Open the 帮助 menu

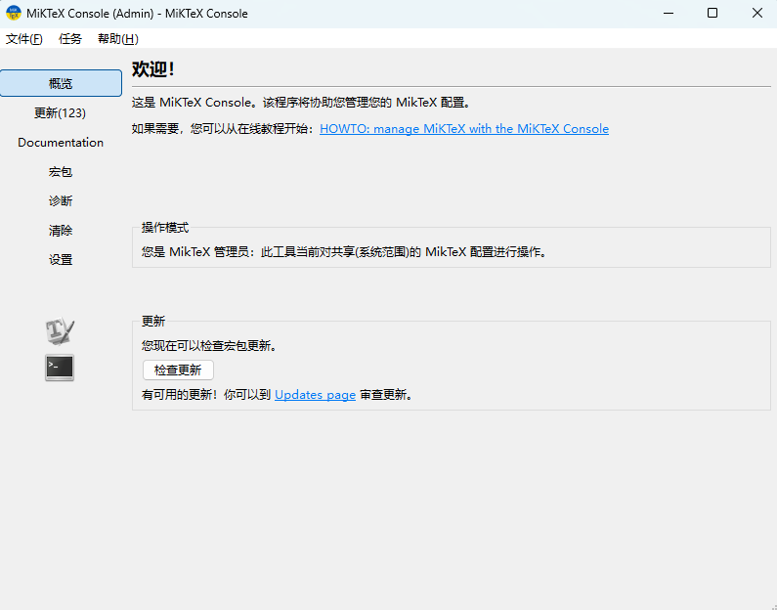click(x=117, y=39)
